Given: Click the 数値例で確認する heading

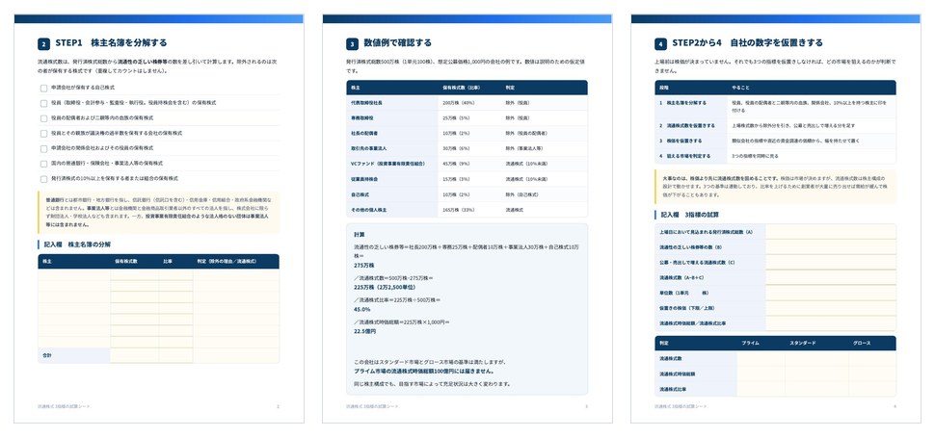Looking at the screenshot, I should pyautogui.click(x=397, y=43).
